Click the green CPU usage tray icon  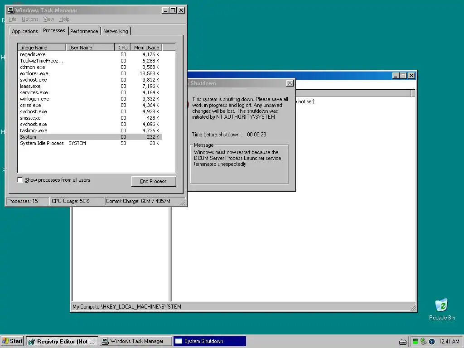pyautogui.click(x=415, y=342)
